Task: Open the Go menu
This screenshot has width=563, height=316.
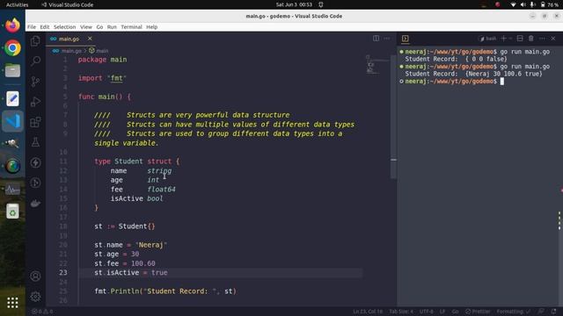Action: coord(99,27)
